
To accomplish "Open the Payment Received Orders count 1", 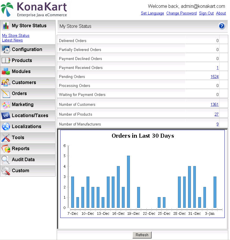I will [218, 68].
